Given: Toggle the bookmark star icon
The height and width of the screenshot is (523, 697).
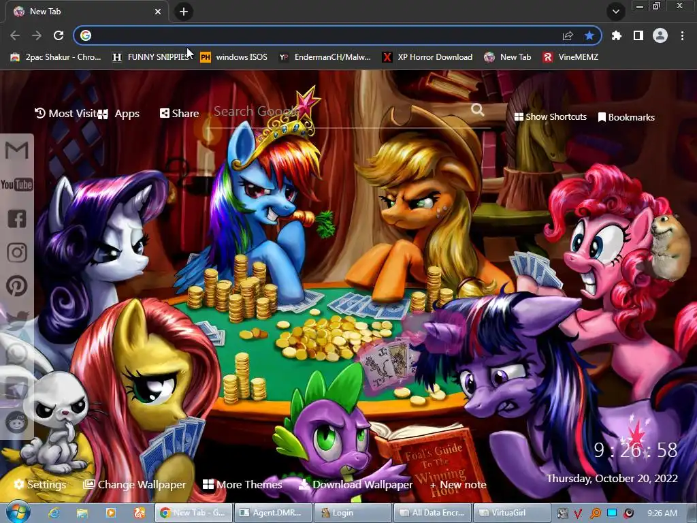Looking at the screenshot, I should click(x=589, y=35).
